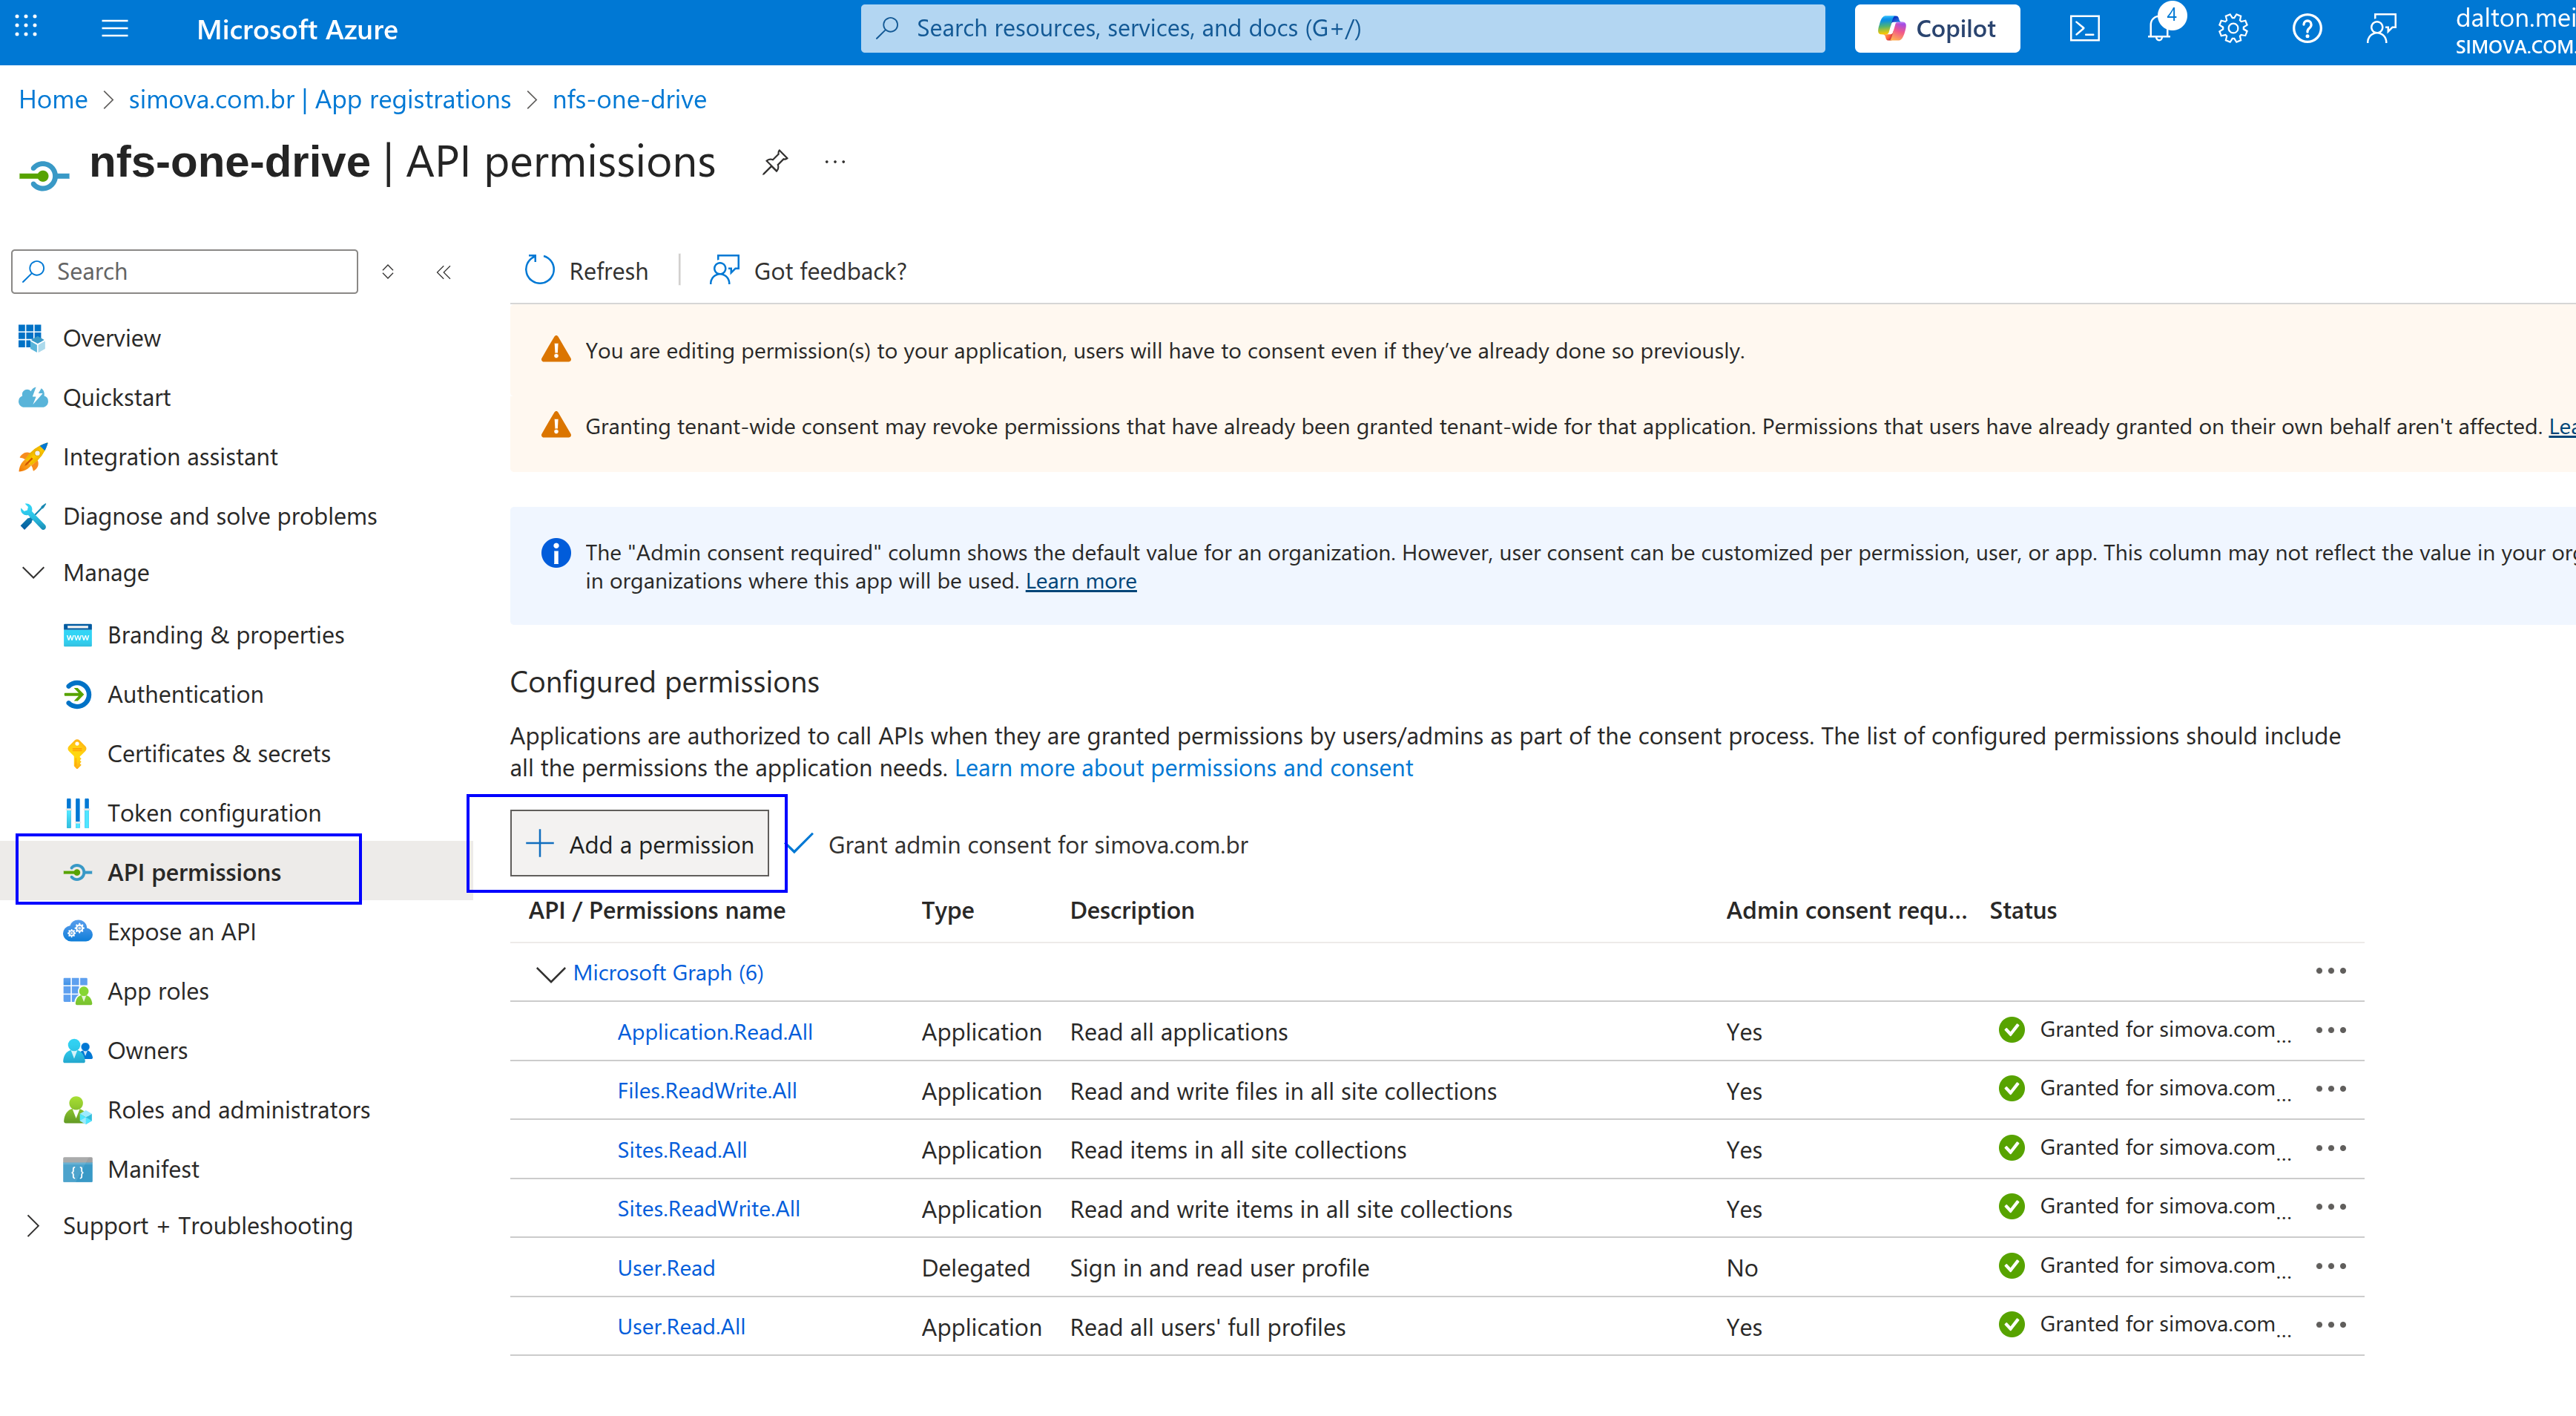Open Copilot assistant

click(1937, 29)
